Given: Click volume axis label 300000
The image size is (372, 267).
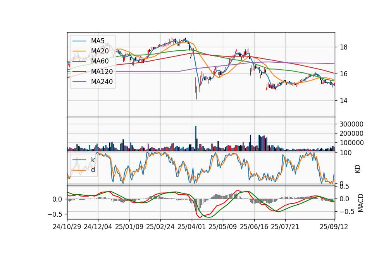Looking at the screenshot, I should point(351,124).
